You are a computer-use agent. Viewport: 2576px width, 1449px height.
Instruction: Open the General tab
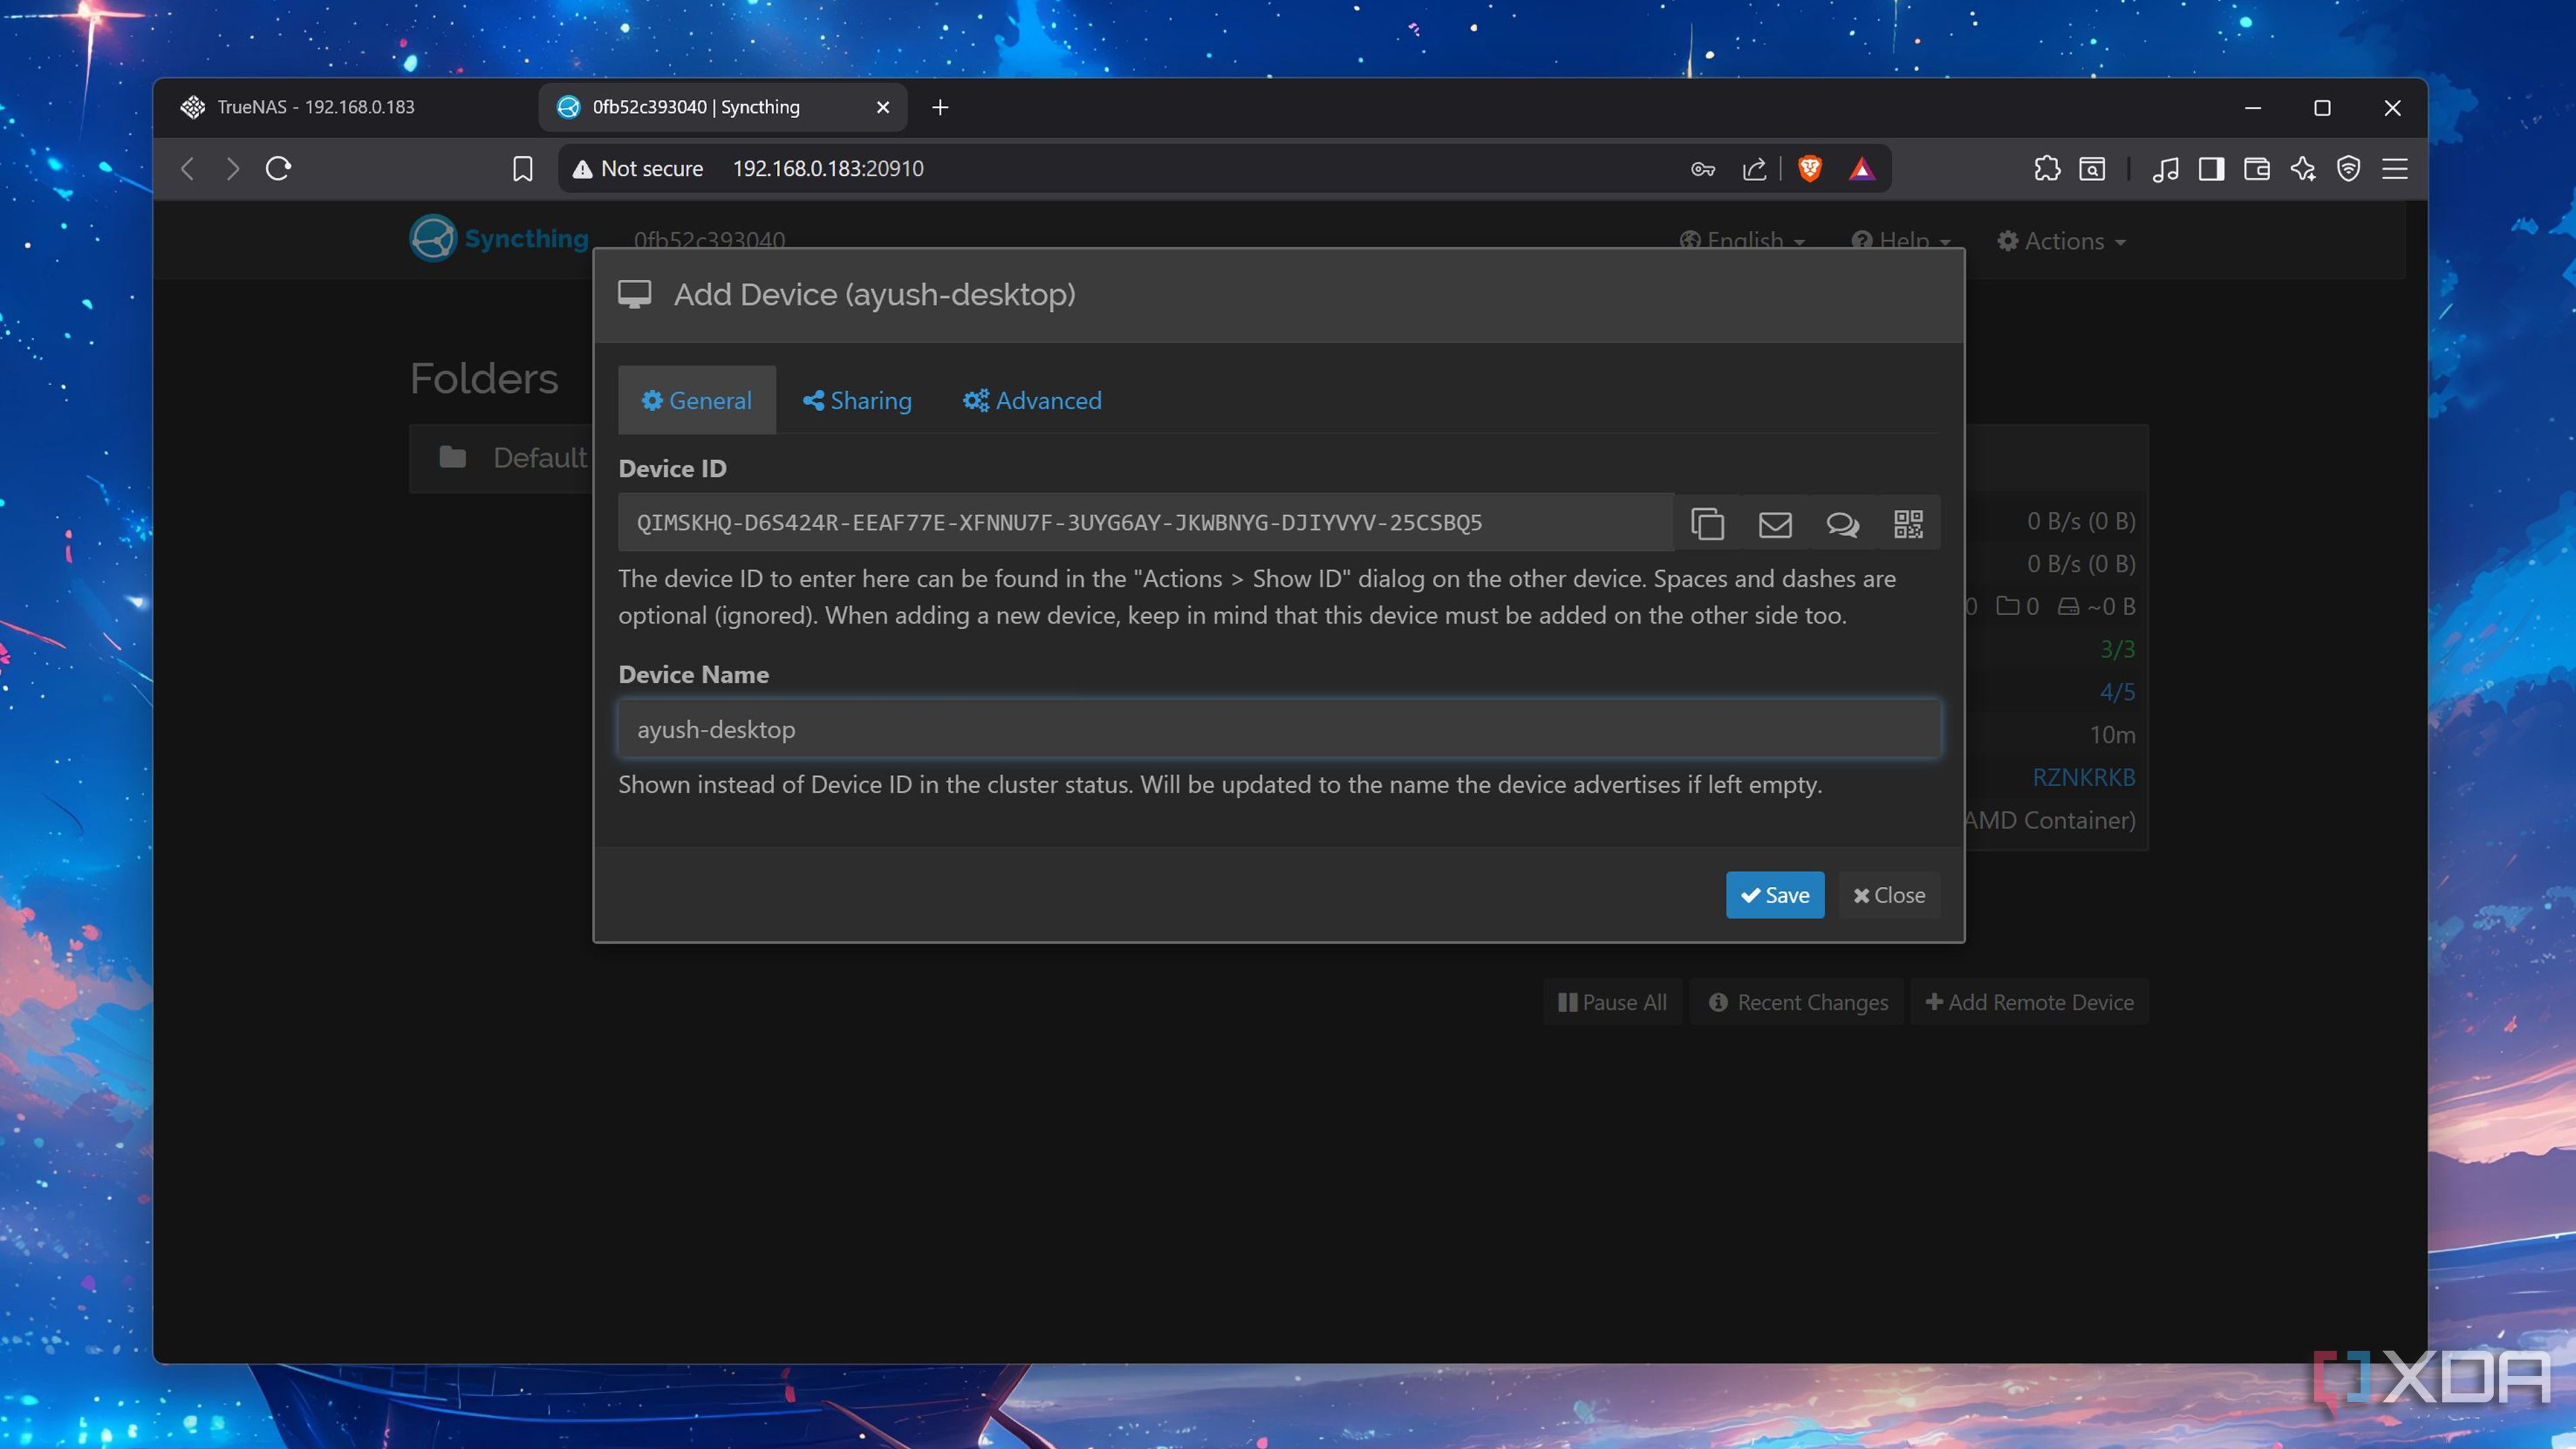tap(697, 400)
